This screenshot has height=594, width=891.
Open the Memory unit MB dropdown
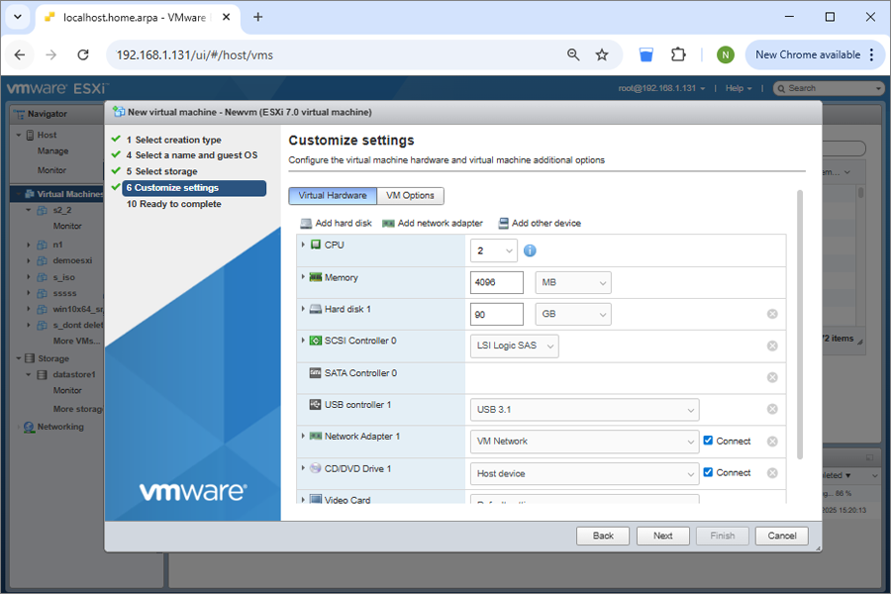coord(573,282)
